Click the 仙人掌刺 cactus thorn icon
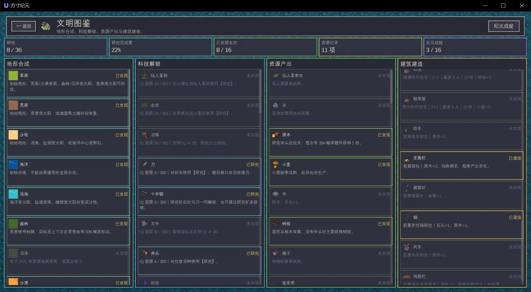 click(144, 75)
